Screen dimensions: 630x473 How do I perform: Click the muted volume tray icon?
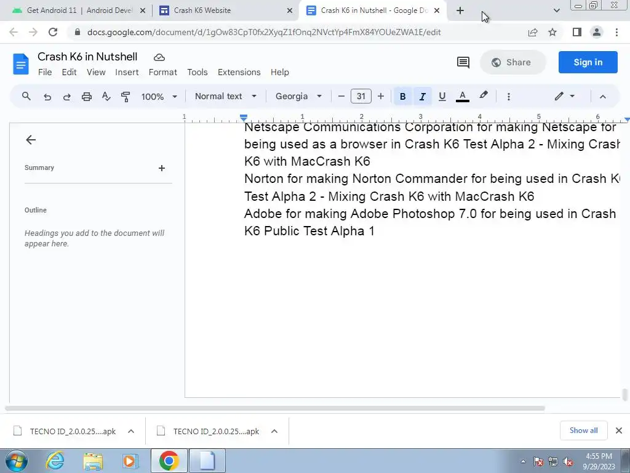568,462
